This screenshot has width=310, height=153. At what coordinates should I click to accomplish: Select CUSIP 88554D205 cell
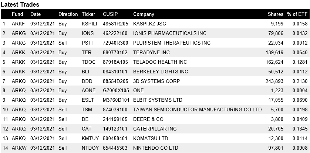[115, 81]
